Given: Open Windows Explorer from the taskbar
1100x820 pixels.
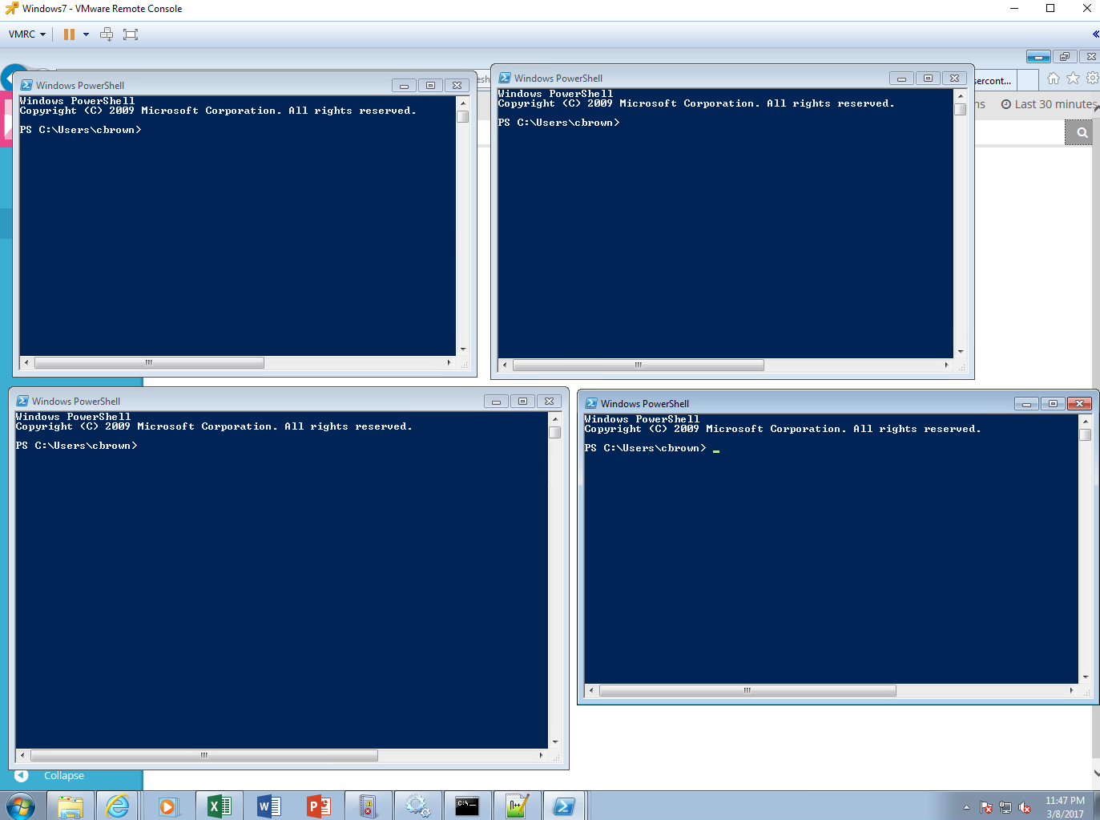Looking at the screenshot, I should pos(71,806).
